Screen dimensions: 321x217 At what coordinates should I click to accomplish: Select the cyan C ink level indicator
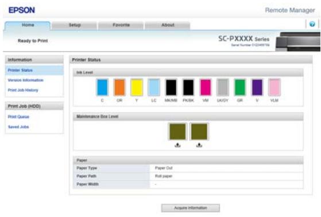pyautogui.click(x=102, y=88)
